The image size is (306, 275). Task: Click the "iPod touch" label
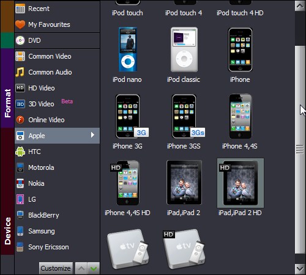coord(127,13)
